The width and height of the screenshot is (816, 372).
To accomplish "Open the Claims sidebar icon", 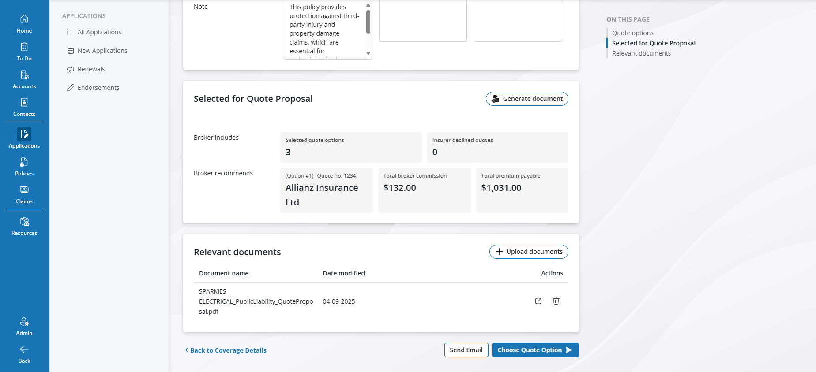I will (24, 194).
